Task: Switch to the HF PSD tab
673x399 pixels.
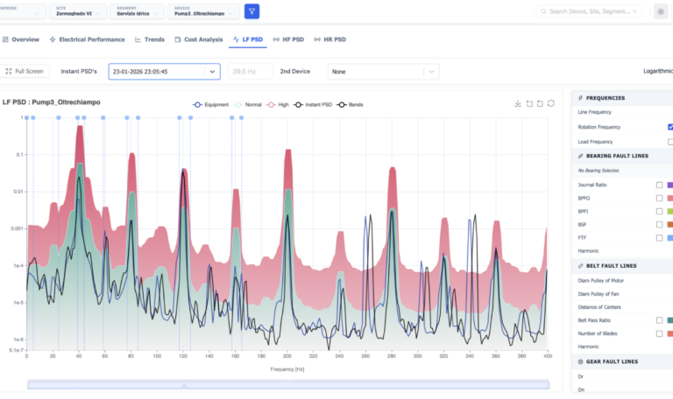Action: pyautogui.click(x=288, y=39)
